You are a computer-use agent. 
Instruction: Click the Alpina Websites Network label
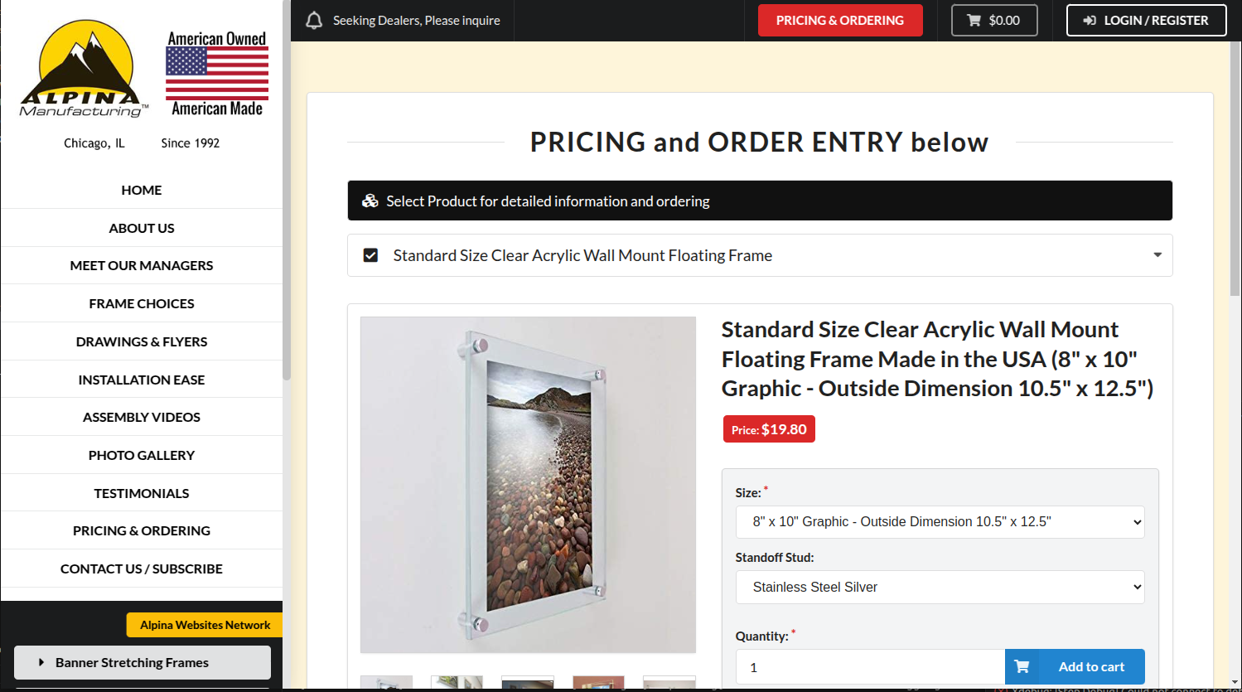(x=205, y=626)
